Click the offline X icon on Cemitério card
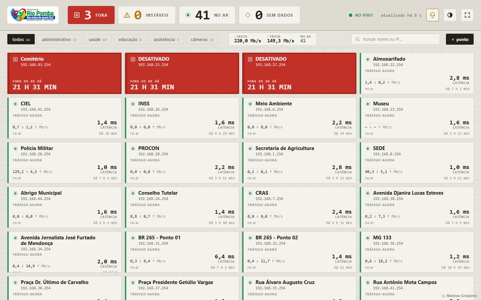This screenshot has height=300, width=481. [15, 59]
